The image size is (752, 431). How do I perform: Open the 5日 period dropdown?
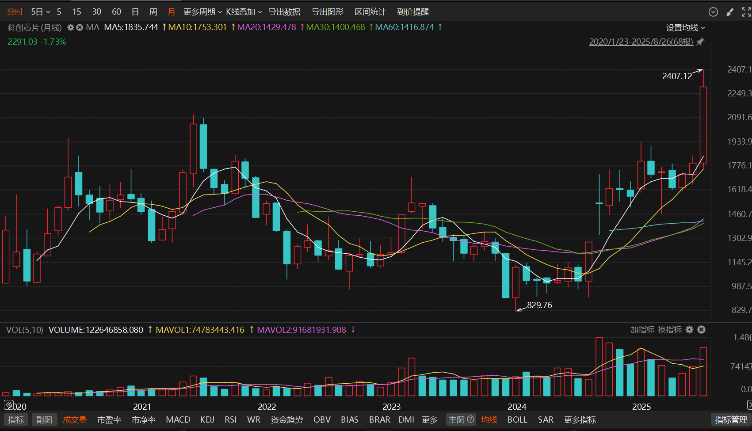[x=41, y=12]
